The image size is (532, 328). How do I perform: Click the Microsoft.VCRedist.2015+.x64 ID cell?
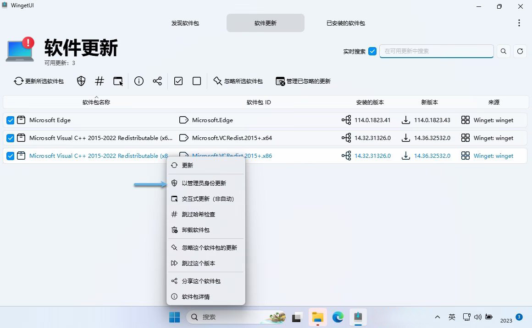click(x=232, y=138)
